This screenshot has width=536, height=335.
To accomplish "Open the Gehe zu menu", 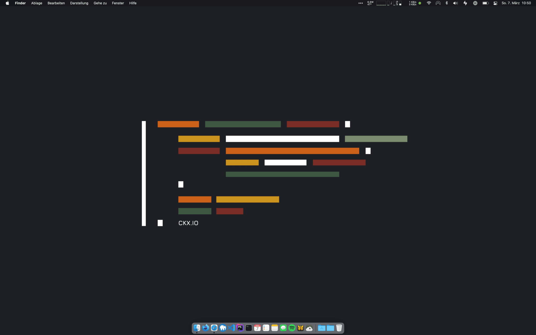I will tap(100, 3).
